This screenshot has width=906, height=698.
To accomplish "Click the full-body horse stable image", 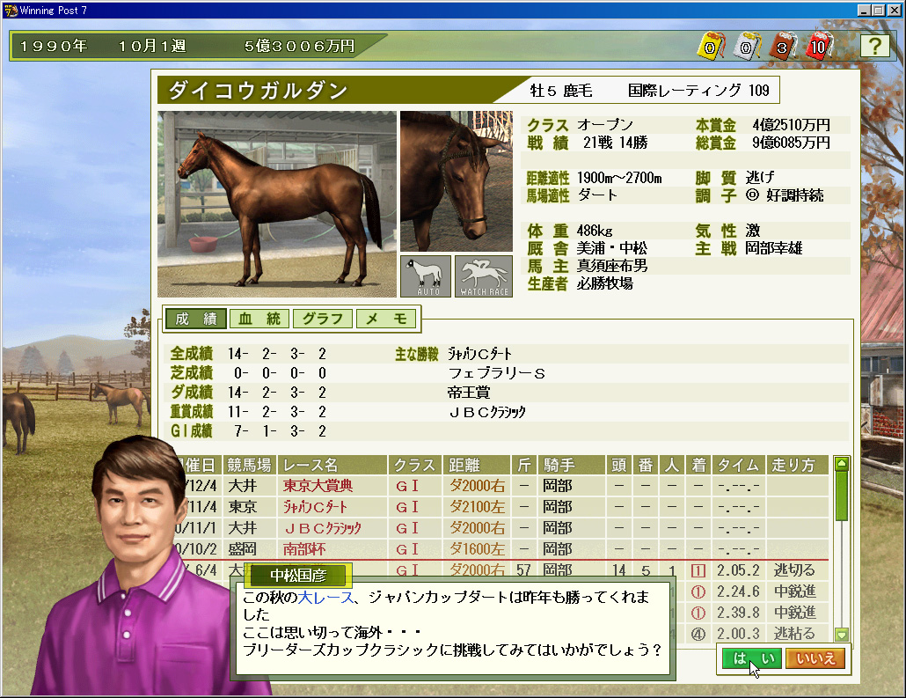I will [277, 204].
